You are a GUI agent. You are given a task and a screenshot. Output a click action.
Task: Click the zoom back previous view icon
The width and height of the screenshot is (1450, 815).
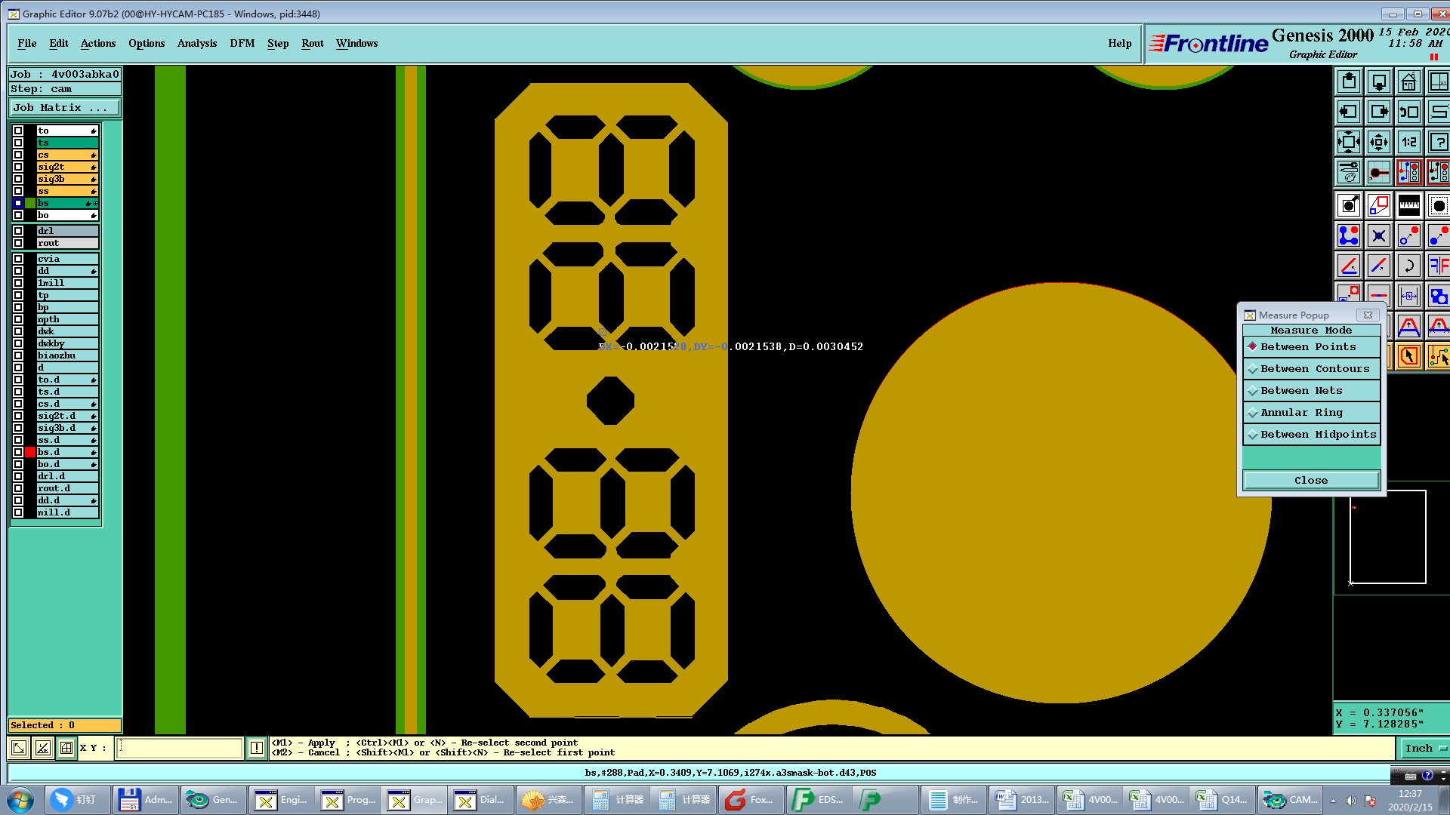click(x=1408, y=112)
